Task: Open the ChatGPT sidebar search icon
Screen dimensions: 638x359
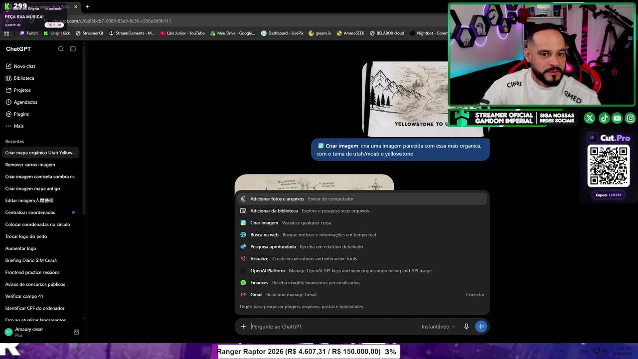Action: [61, 49]
